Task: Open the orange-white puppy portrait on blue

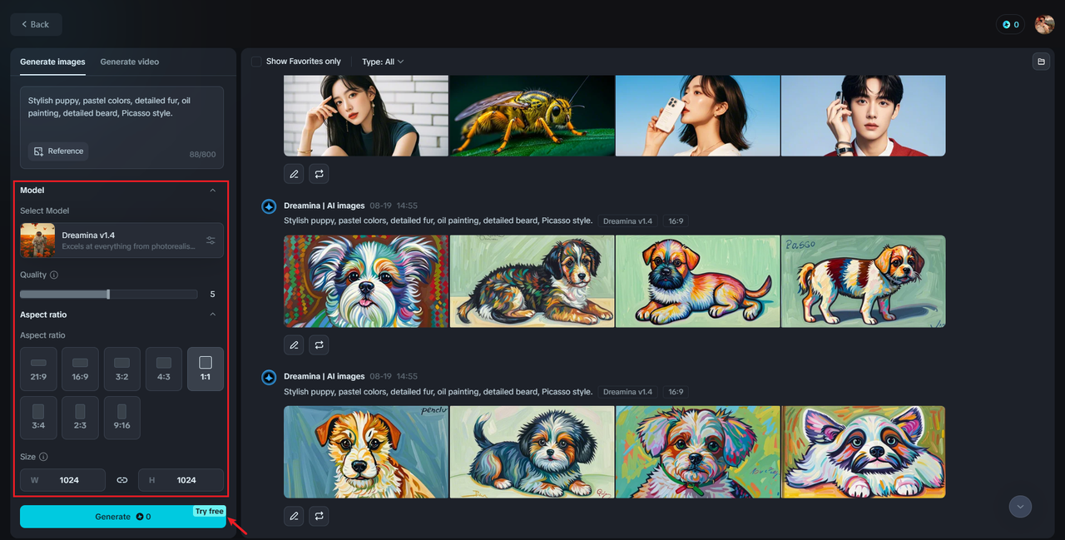Action: tap(366, 452)
